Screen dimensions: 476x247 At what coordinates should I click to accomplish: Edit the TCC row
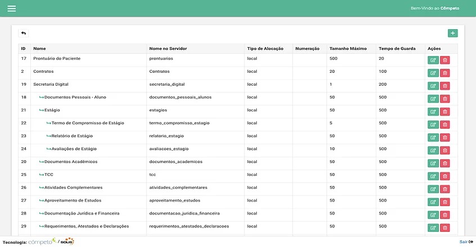(x=433, y=176)
